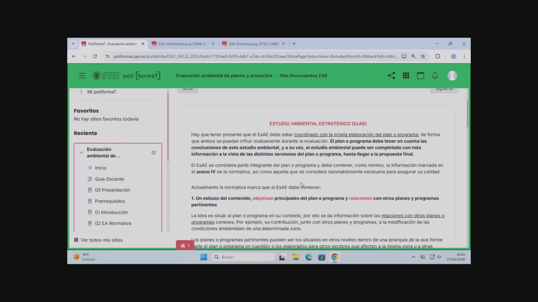Open Inicio in the sidebar
538x302 pixels.
click(100, 168)
